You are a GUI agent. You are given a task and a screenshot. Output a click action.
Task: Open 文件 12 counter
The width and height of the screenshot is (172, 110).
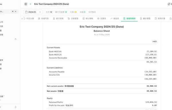click(x=49, y=12)
